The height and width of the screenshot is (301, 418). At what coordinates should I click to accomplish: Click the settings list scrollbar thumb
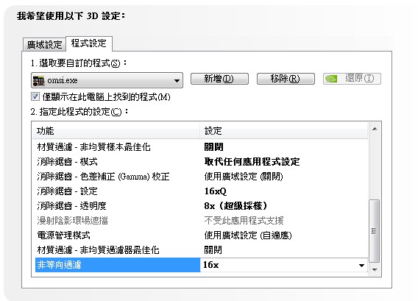click(x=375, y=230)
